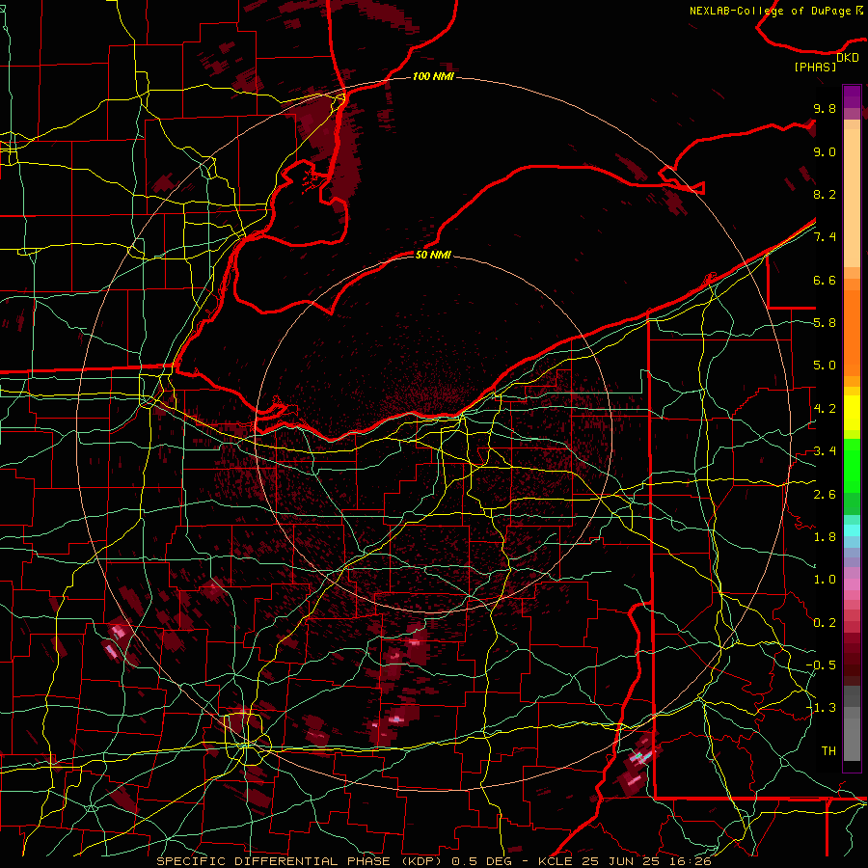Click the TH threshold label

[828, 751]
